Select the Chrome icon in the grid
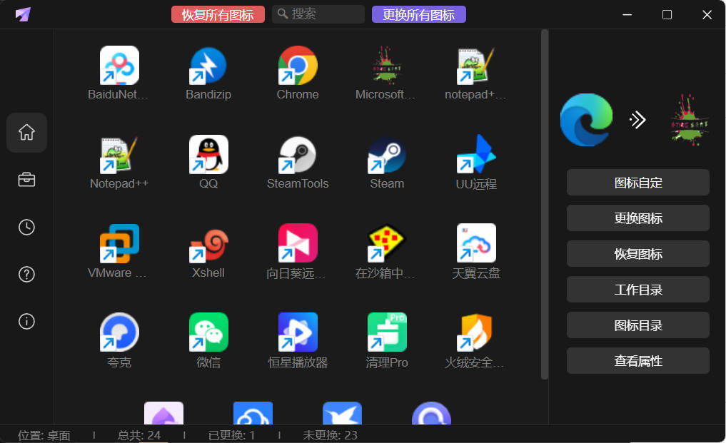 (297, 66)
